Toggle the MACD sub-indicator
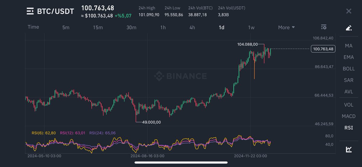The height and width of the screenshot is (167, 362). tap(348, 116)
